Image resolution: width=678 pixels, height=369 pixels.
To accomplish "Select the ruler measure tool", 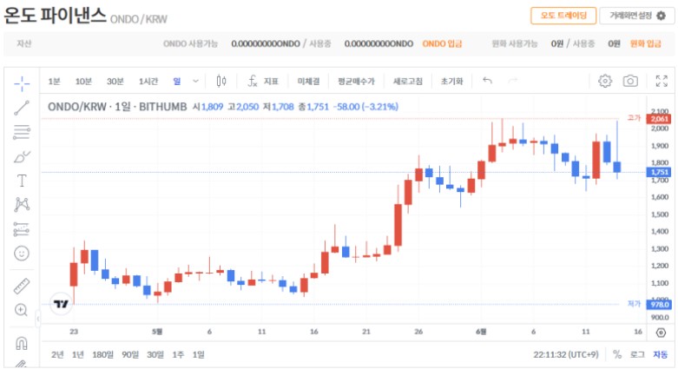I will click(22, 286).
